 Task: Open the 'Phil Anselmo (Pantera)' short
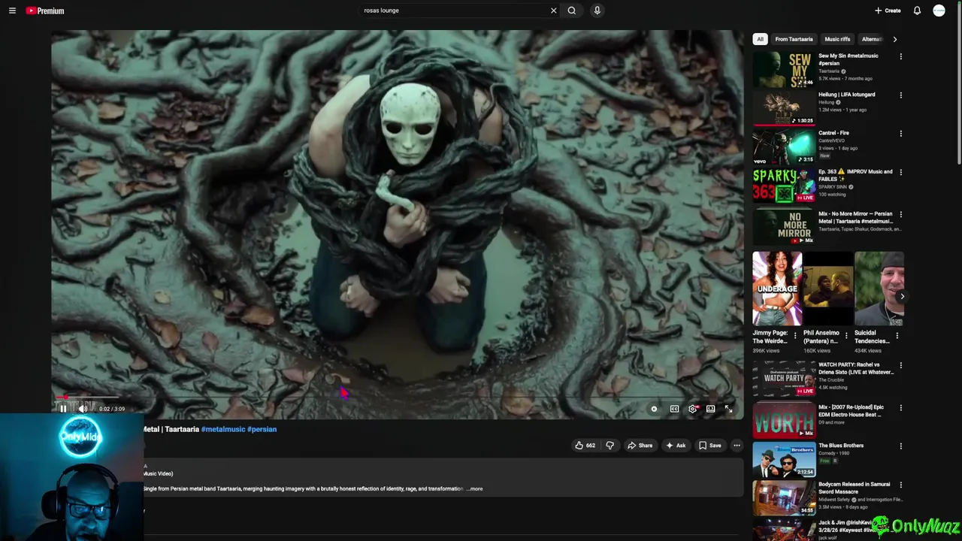[828, 289]
